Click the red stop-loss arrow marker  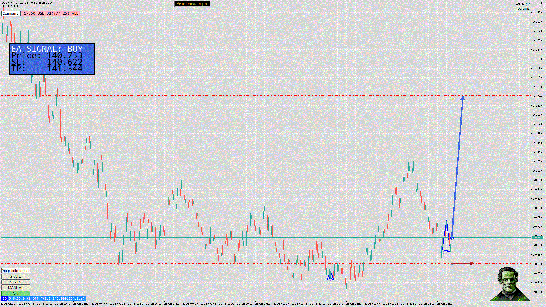coord(463,264)
